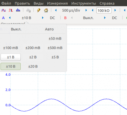The height and width of the screenshot is (115, 127).
Task: Open channel B Выкл. range dropdown
Action: pyautogui.click(x=88, y=18)
